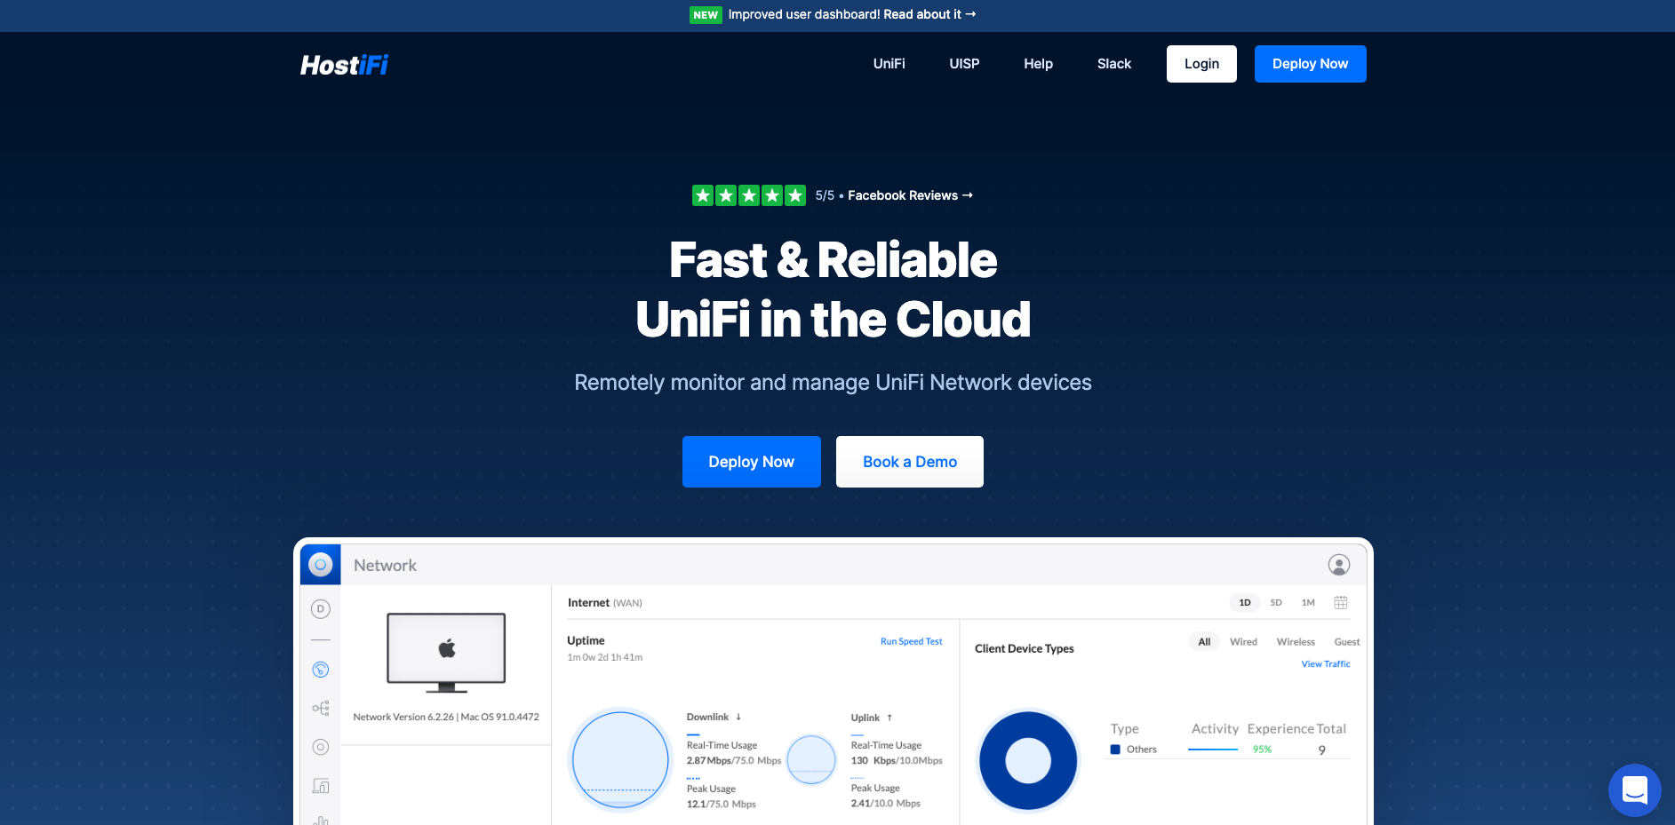This screenshot has height=825, width=1675.
Task: Click the Network title in app header
Action: 385,566
